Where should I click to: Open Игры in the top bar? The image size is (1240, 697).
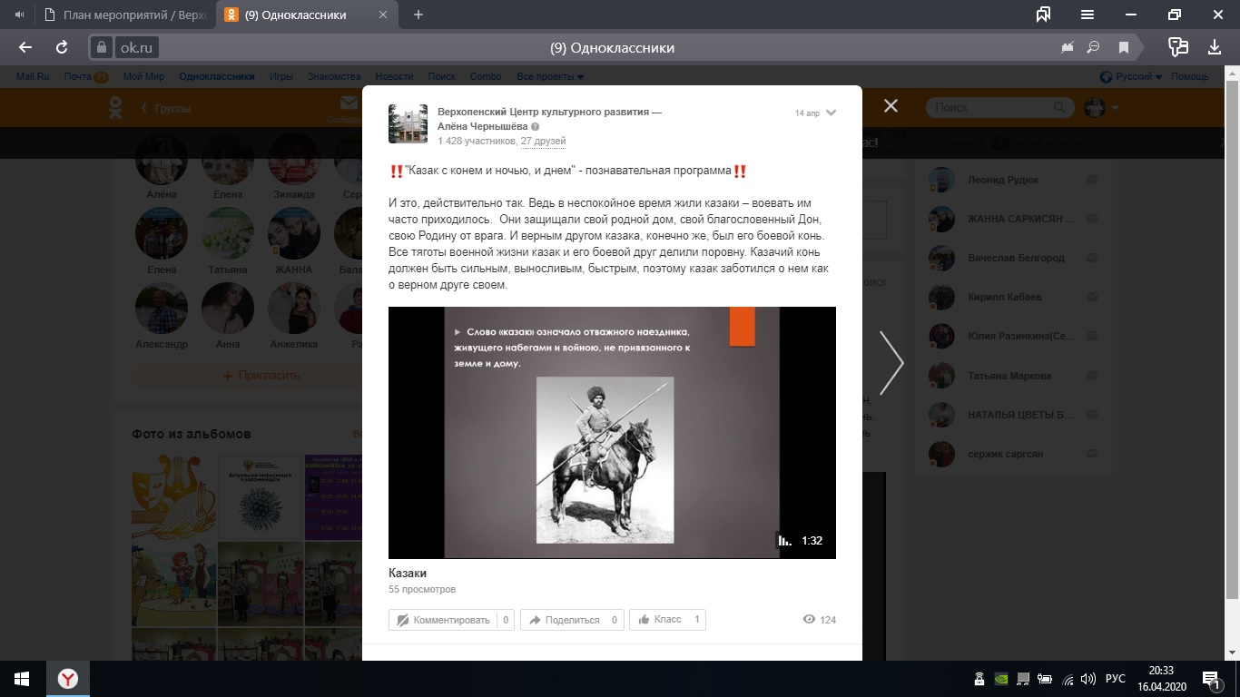pyautogui.click(x=280, y=77)
